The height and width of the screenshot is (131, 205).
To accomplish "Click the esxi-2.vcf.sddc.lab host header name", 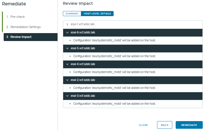I will coord(83,80).
